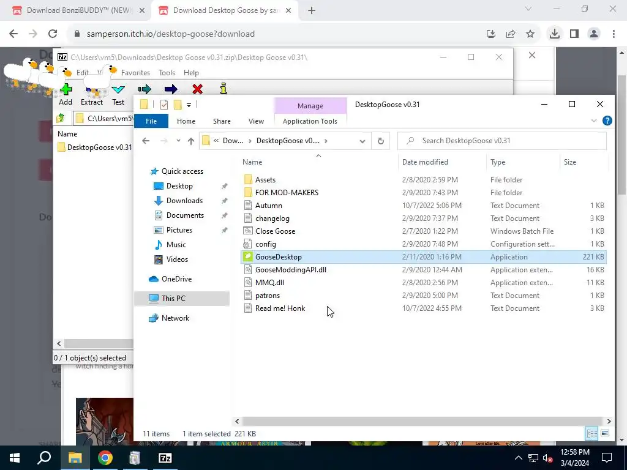Click Explorer Help question mark icon
This screenshot has height=470, width=627.
607,121
